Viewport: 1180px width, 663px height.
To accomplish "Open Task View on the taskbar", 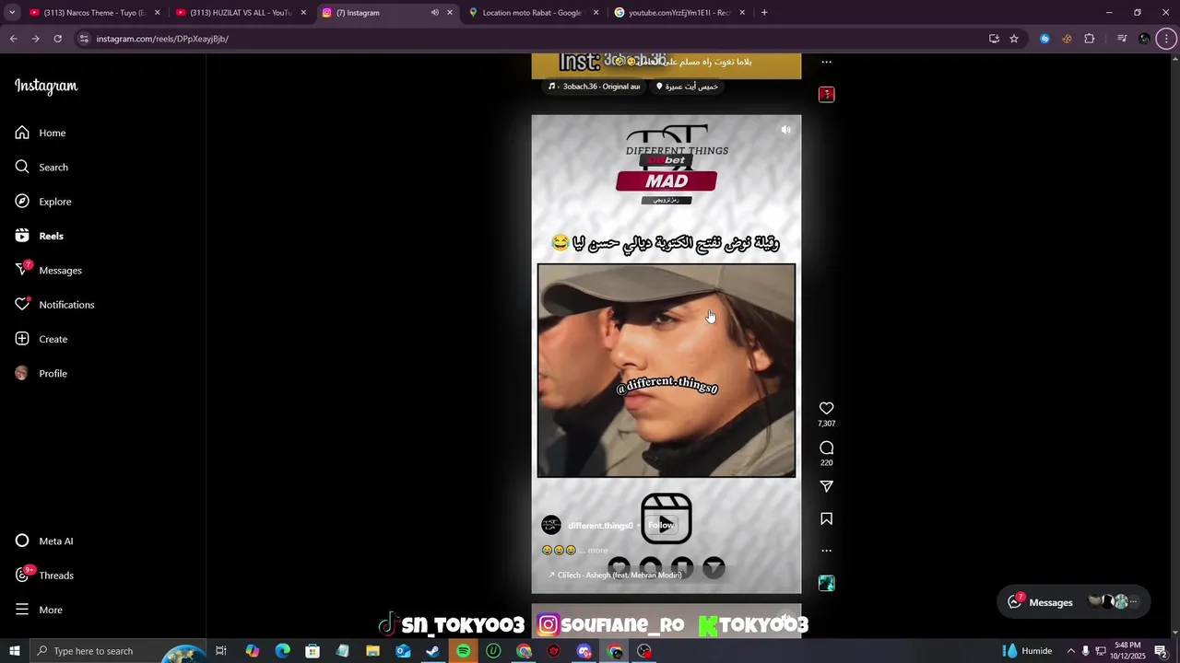I will [221, 651].
